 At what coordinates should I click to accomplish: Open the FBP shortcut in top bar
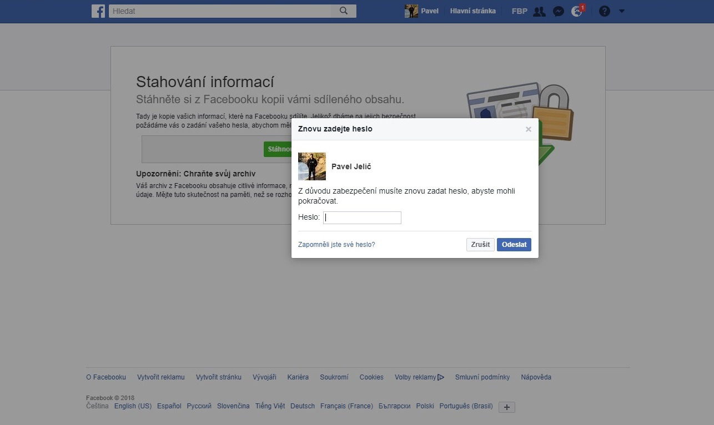[x=520, y=11]
